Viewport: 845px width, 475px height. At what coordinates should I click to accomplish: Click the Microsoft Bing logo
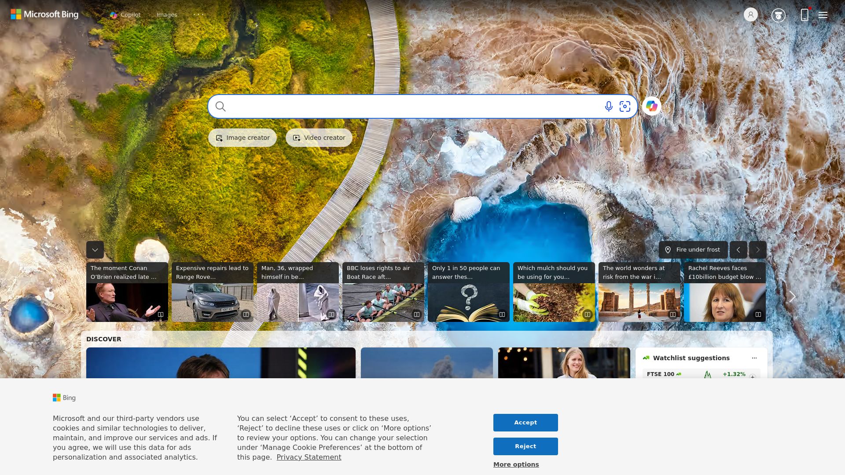[44, 15]
